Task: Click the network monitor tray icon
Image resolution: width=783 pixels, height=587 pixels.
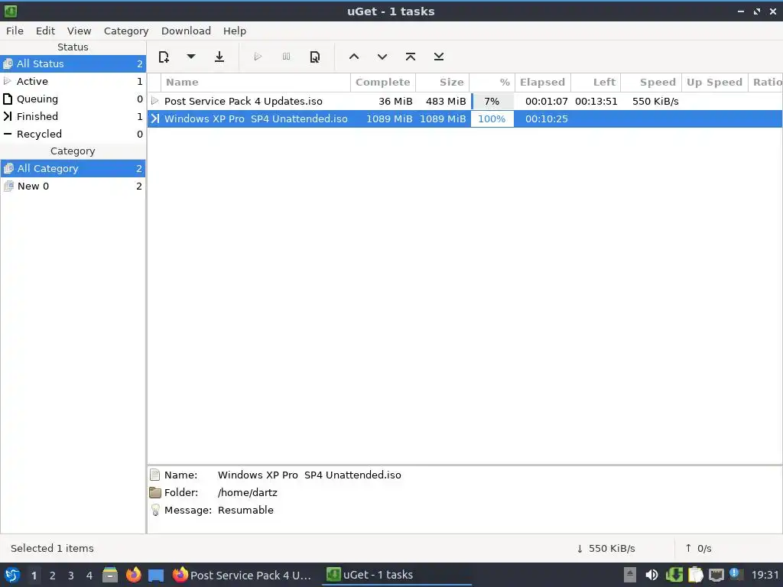Action: pyautogui.click(x=716, y=575)
